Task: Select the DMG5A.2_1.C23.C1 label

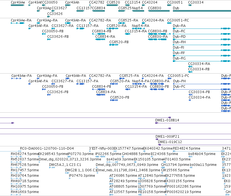Action: click(65, 165)
